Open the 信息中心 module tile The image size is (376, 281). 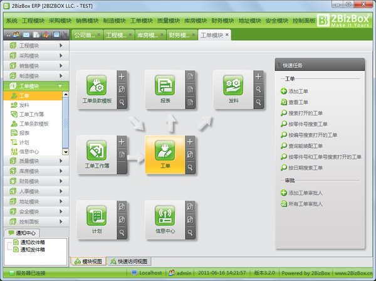pyautogui.click(x=165, y=220)
